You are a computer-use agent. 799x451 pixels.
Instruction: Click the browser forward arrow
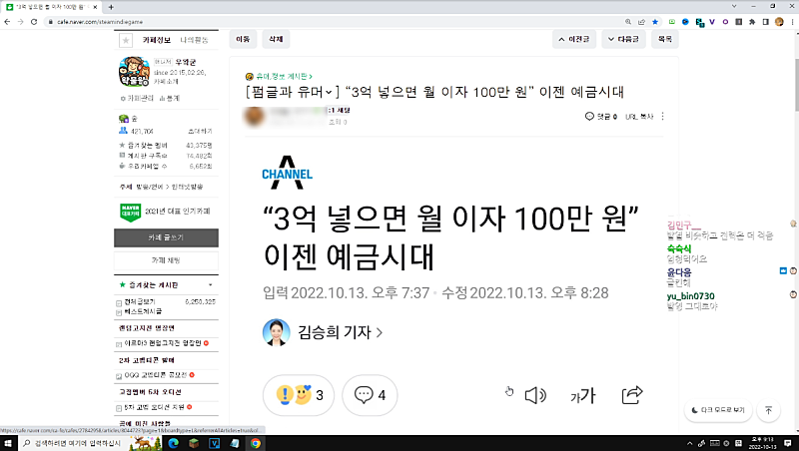20,22
